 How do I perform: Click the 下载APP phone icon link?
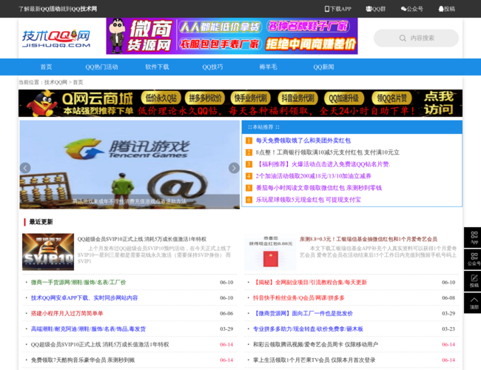point(337,9)
